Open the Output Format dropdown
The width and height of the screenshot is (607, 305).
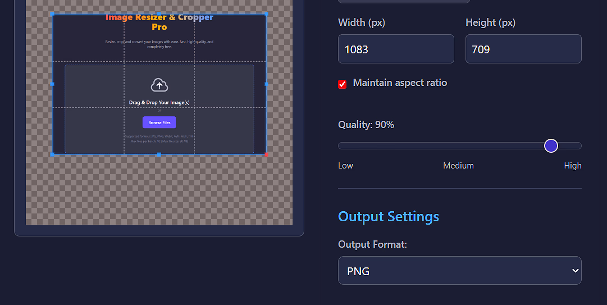point(459,271)
